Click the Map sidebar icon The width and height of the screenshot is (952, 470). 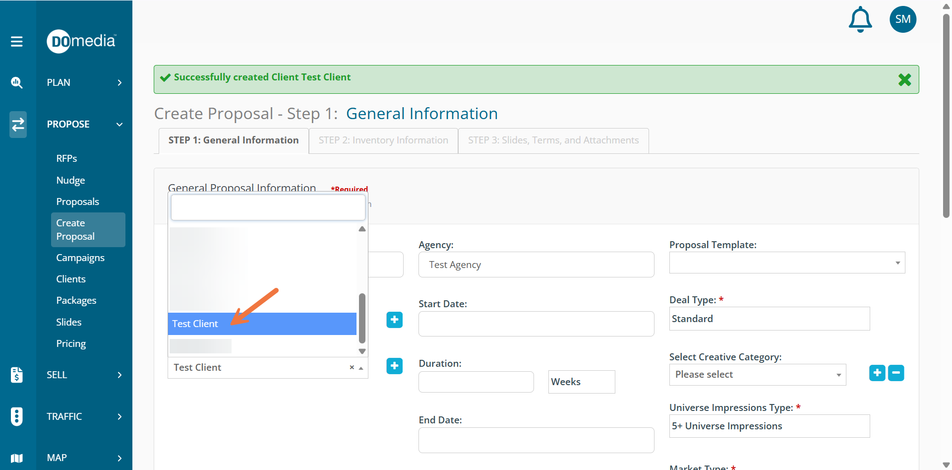(17, 458)
